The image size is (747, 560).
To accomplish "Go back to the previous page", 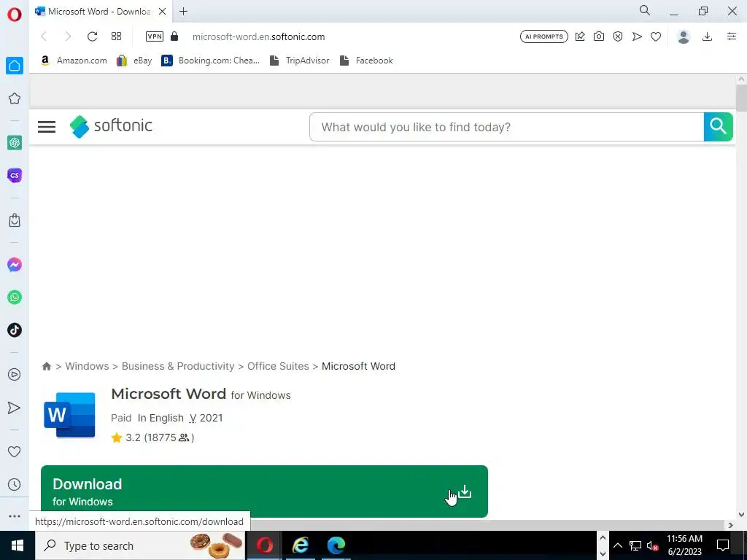I will point(44,36).
